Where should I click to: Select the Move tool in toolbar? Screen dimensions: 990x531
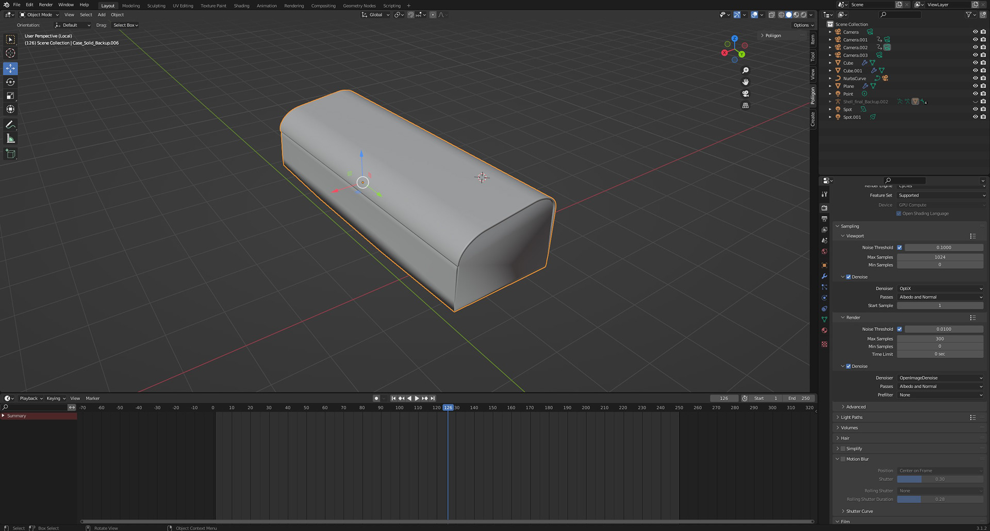tap(10, 69)
